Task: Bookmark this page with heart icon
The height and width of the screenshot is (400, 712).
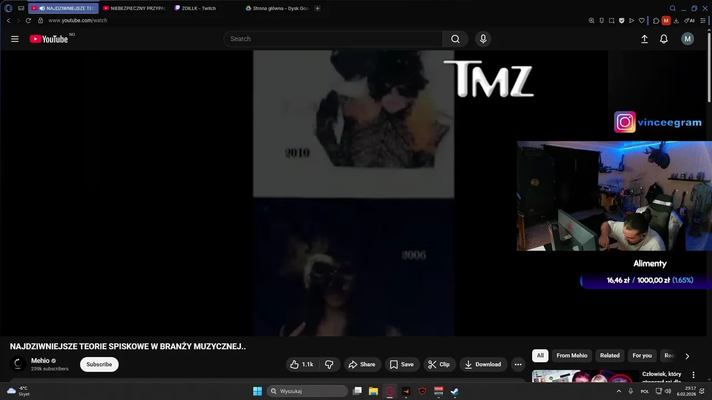Action: point(641,21)
